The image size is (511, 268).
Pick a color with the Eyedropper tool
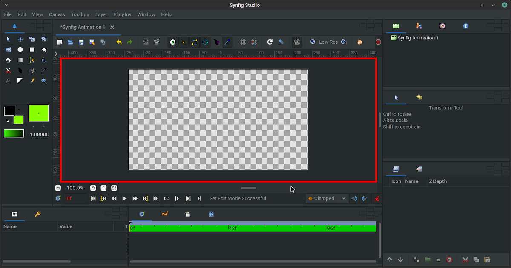click(x=43, y=71)
